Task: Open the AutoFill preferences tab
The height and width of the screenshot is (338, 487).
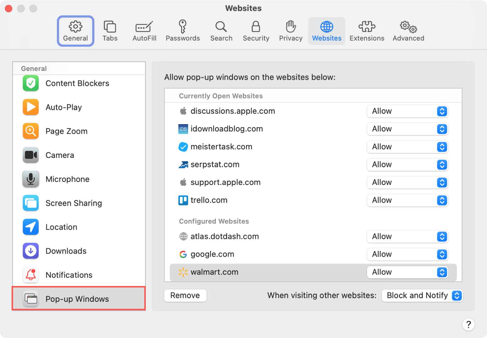Action: pos(144,31)
